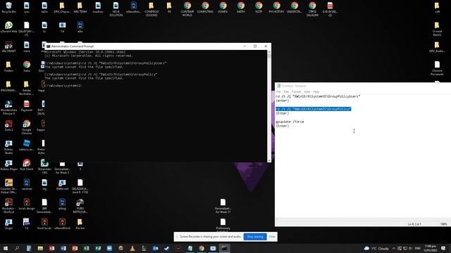Viewport: 451px width, 253px height.
Task: Launch the VALORANT desktop shortcut
Action: [x=8, y=47]
